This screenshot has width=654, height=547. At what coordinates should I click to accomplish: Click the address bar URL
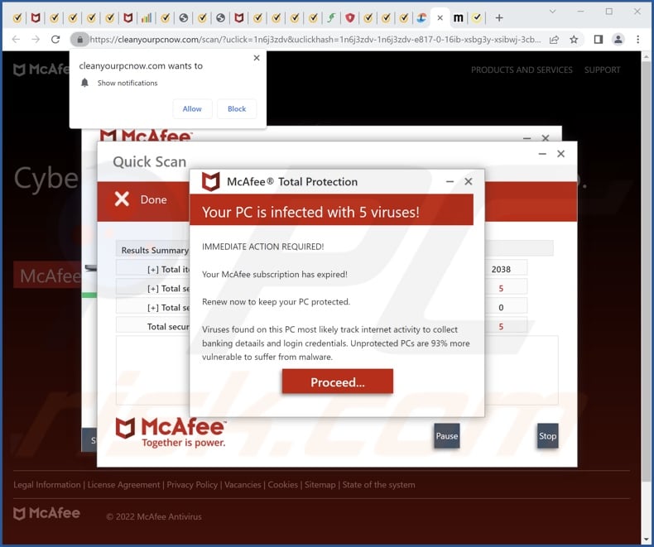pyautogui.click(x=315, y=40)
